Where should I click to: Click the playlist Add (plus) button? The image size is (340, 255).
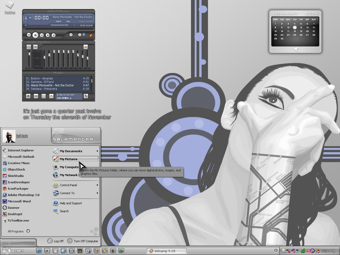[28, 96]
